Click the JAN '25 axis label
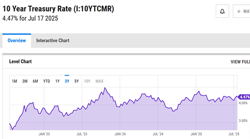Image resolution: width=250 pixels, height=139 pixels. 197,134
